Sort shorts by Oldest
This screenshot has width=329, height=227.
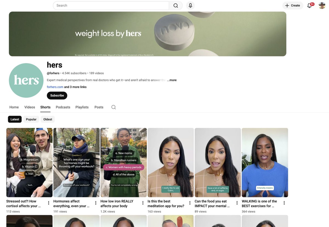point(48,119)
